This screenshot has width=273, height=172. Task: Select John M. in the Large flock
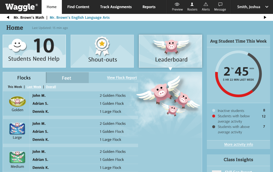pyautogui.click(x=39, y=123)
